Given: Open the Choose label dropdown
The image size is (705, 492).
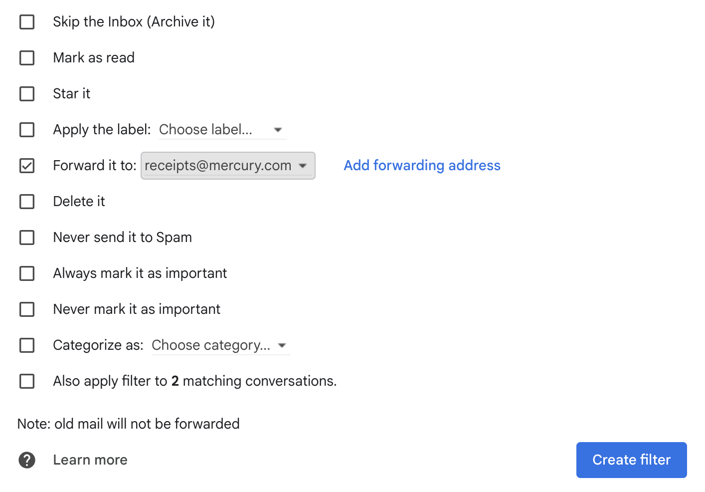Looking at the screenshot, I should (x=222, y=130).
